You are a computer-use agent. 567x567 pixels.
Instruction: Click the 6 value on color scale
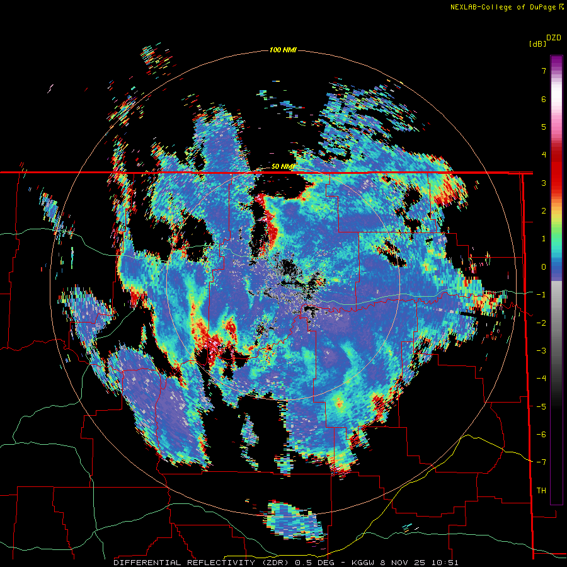(x=544, y=99)
